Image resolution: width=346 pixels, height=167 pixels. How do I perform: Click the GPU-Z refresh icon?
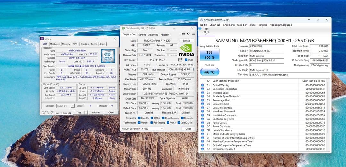[188, 34]
